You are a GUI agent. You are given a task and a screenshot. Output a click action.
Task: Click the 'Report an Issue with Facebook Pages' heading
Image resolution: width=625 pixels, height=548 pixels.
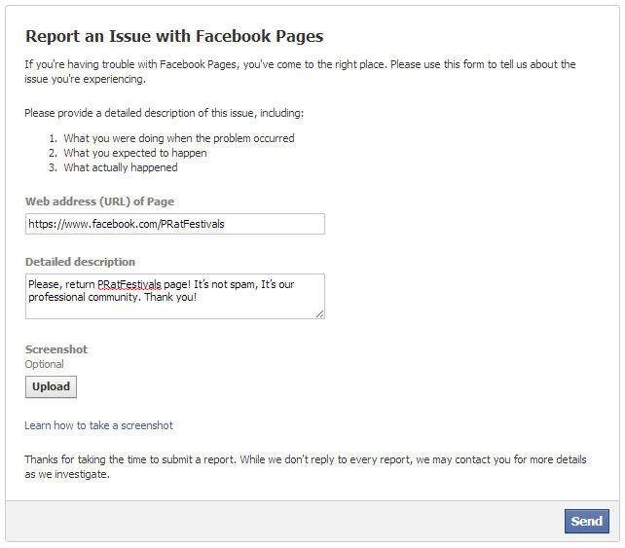(173, 37)
